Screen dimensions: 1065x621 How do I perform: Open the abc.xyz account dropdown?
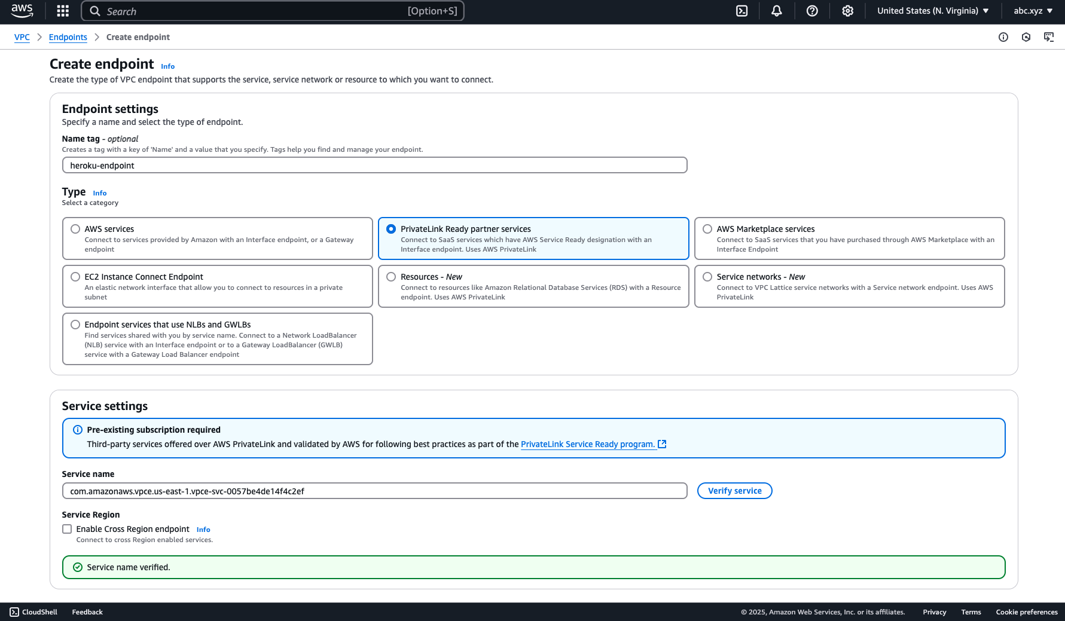[x=1033, y=11]
